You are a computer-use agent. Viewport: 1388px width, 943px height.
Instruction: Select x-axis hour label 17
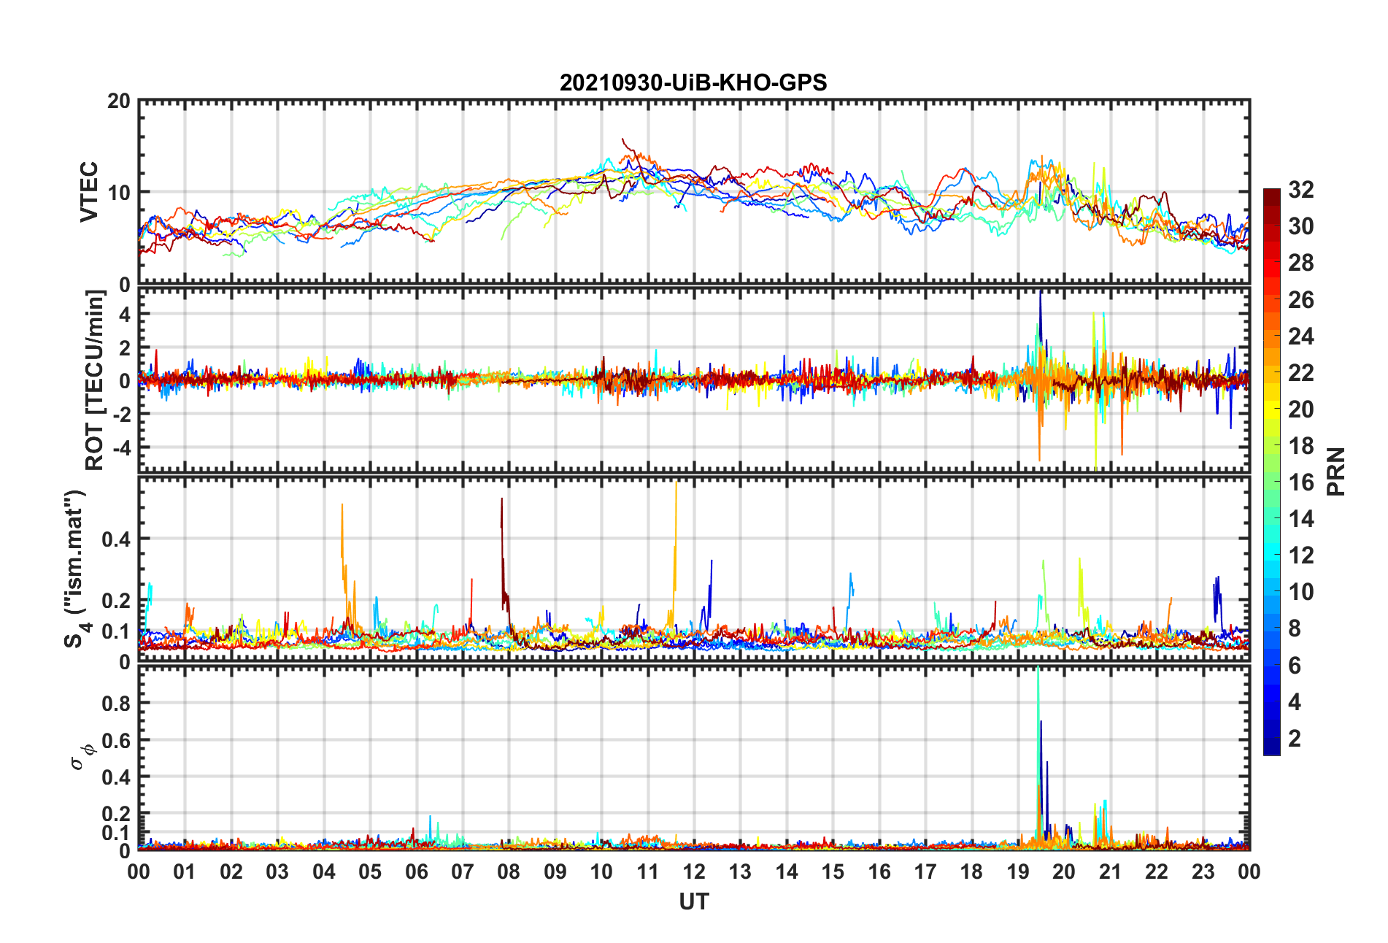click(x=925, y=871)
